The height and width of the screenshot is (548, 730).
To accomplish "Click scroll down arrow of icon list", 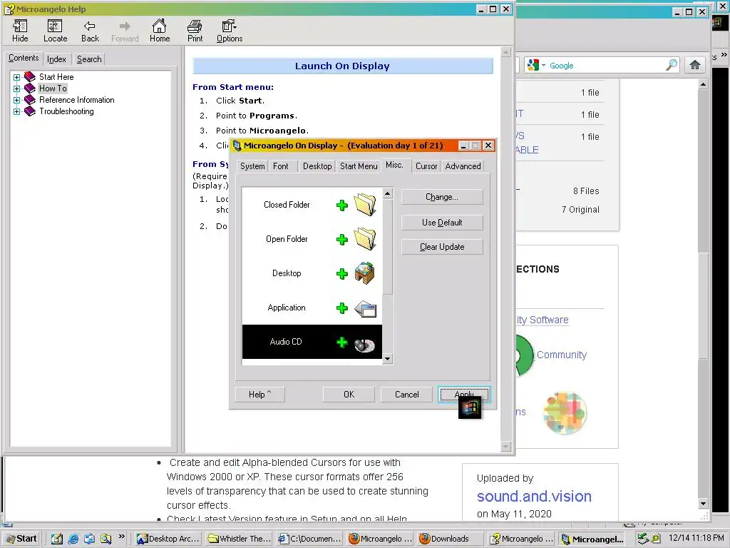I will [387, 359].
